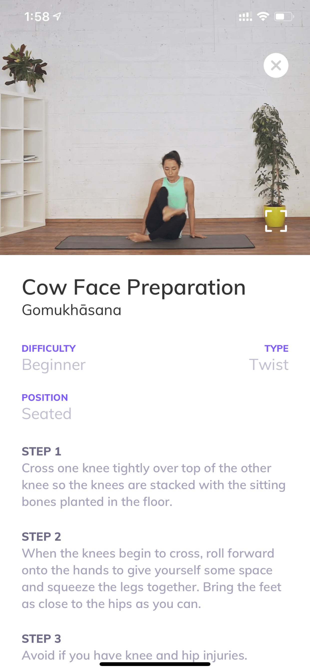The height and width of the screenshot is (672, 310).
Task: Tap the STEP 3 heading
Action: coord(41,638)
